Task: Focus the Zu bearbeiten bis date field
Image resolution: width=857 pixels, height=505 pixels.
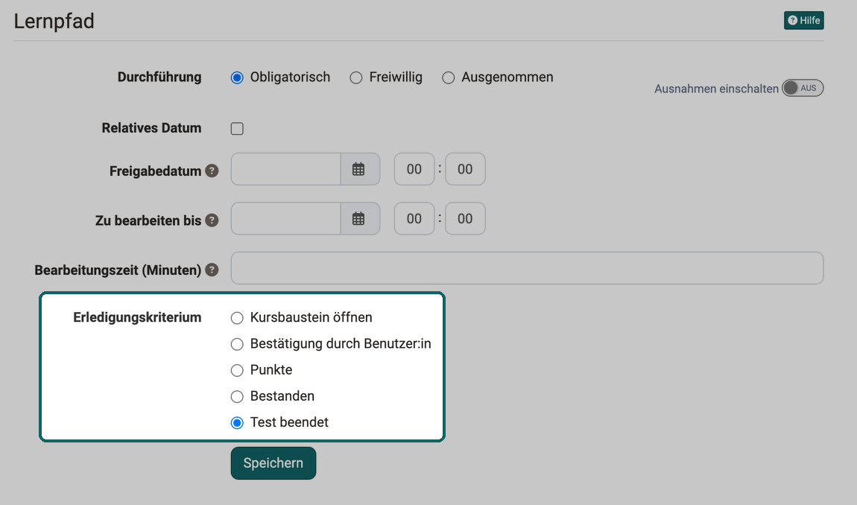Action: [286, 219]
